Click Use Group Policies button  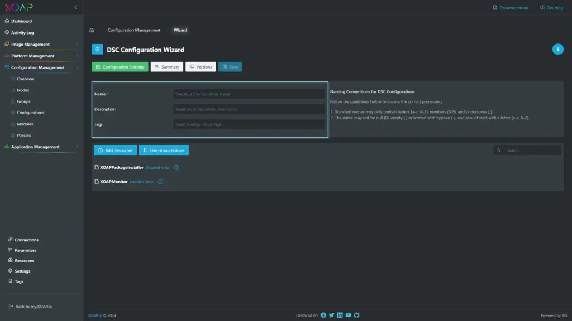pos(164,150)
